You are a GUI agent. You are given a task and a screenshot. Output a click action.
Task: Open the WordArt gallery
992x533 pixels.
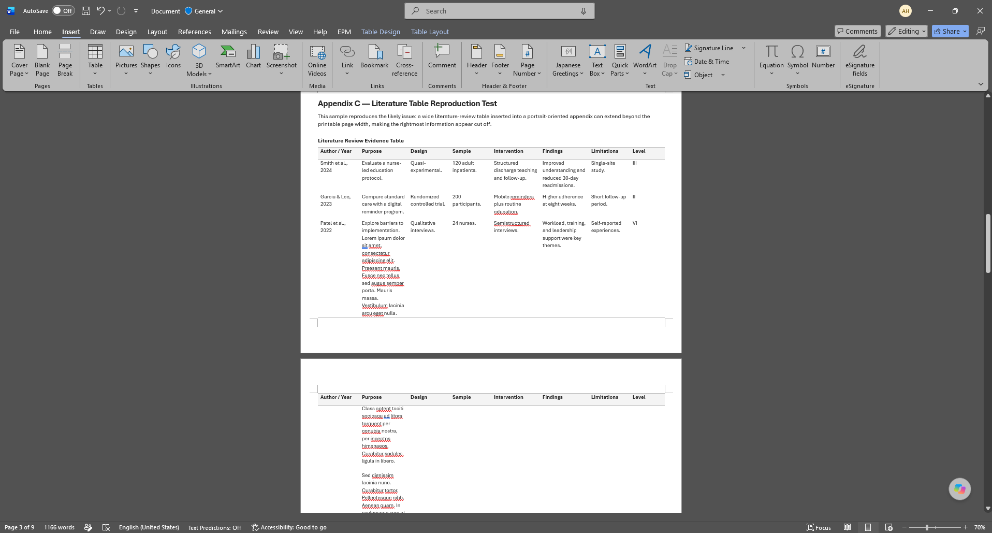[x=645, y=60]
